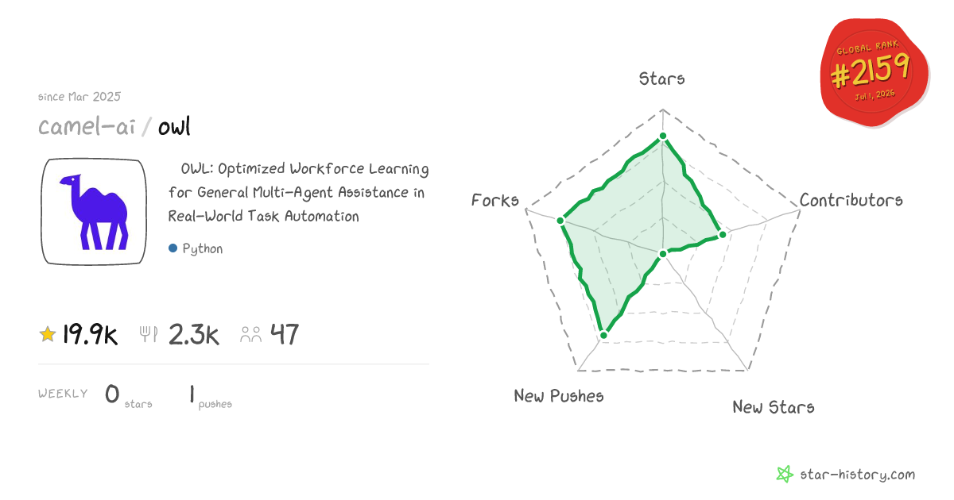Screen dimensions: 954x500
Task: Click the fork icon beside 2.3k
Action: click(x=149, y=335)
